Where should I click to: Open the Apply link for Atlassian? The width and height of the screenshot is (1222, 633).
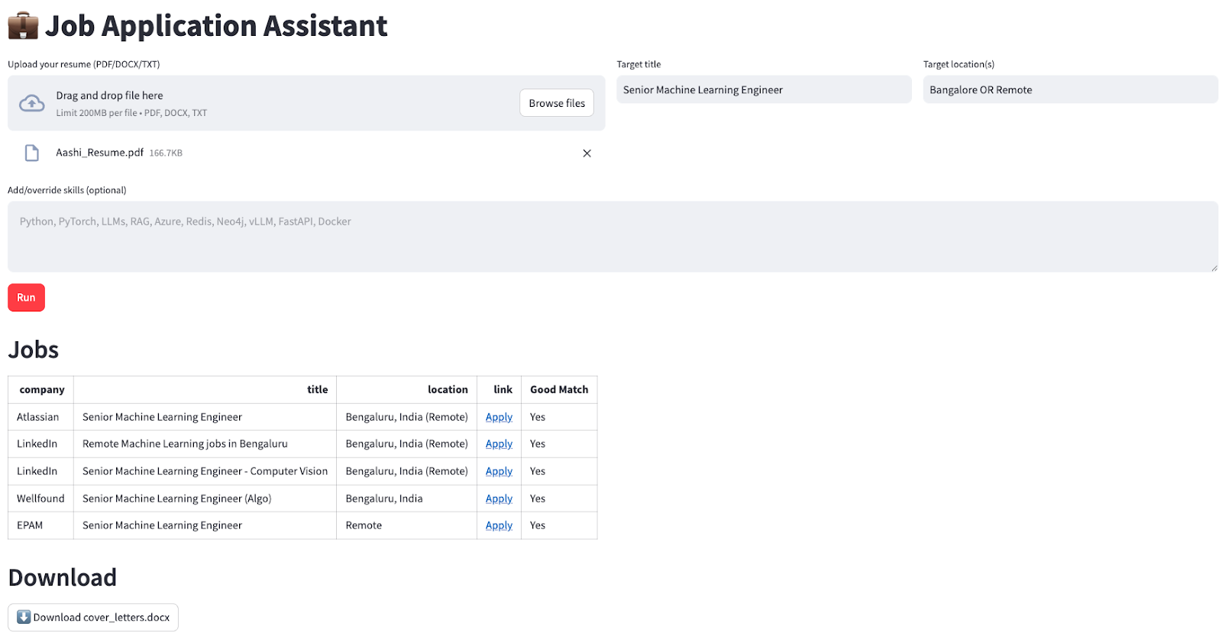pyautogui.click(x=499, y=417)
